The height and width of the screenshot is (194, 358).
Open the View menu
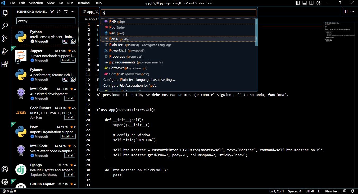coord(51,3)
